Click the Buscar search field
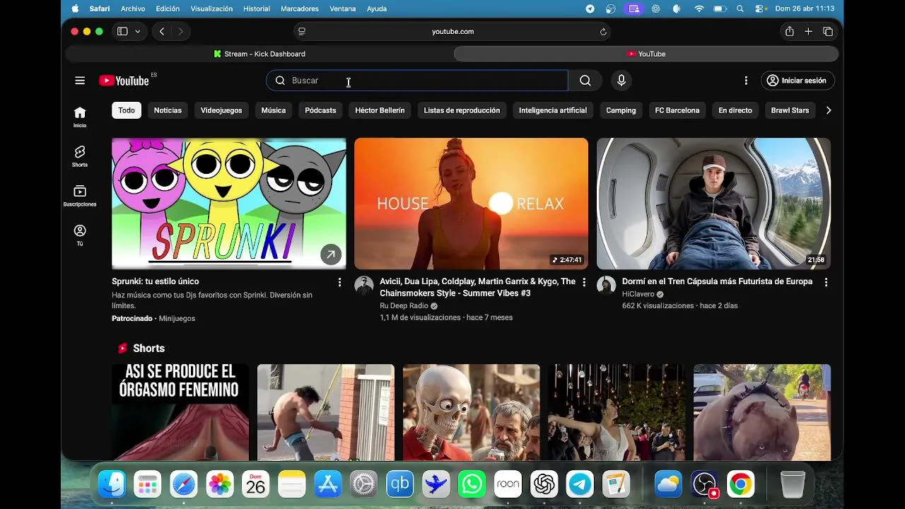 point(417,81)
